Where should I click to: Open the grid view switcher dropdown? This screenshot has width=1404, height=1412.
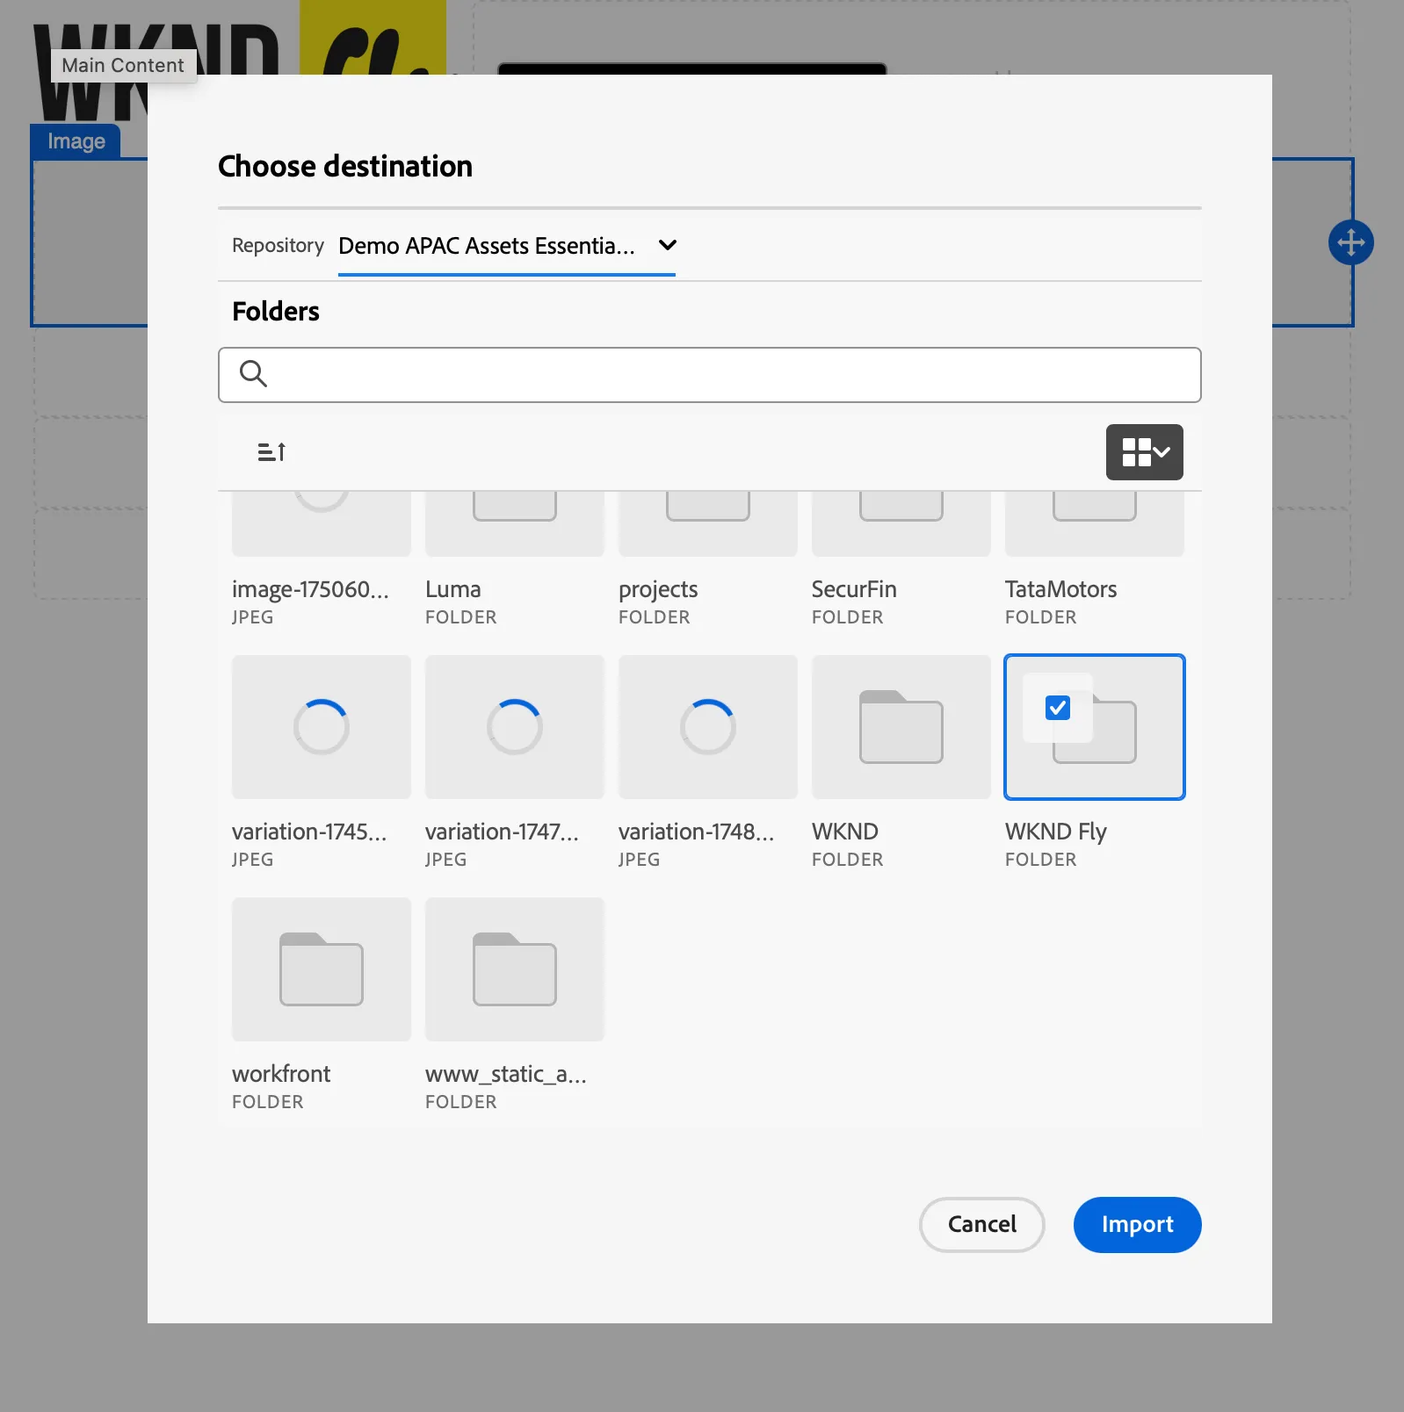point(1144,452)
